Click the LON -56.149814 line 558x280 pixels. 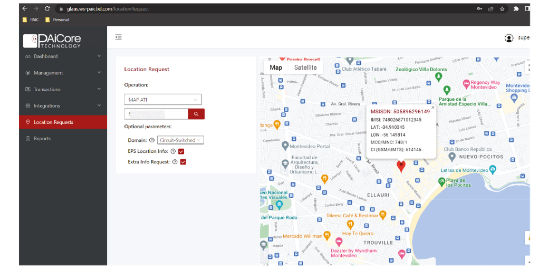(388, 135)
